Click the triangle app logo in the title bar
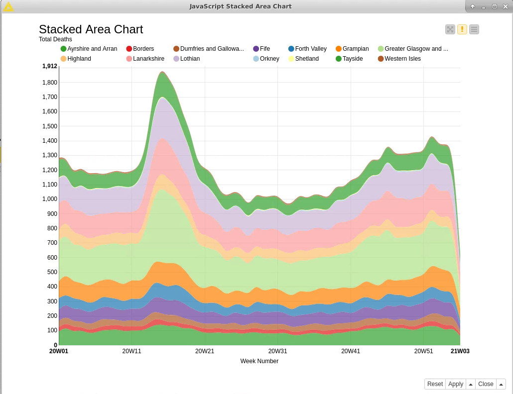 click(8, 6)
